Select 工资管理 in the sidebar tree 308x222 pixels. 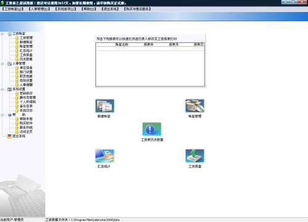click(x=26, y=38)
